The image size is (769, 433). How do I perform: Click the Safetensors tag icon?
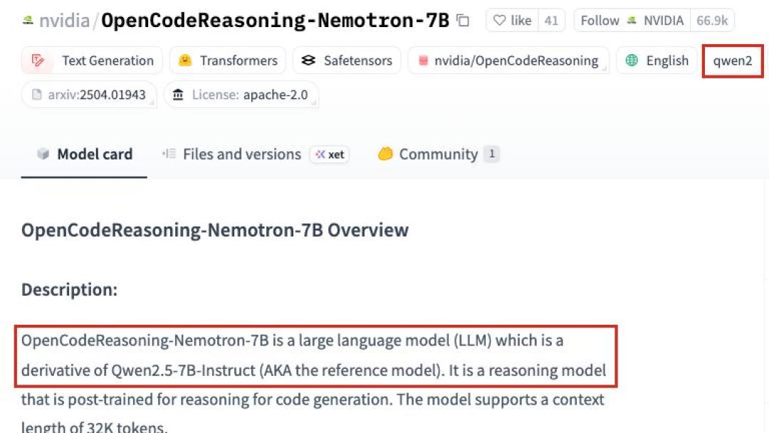tap(308, 61)
